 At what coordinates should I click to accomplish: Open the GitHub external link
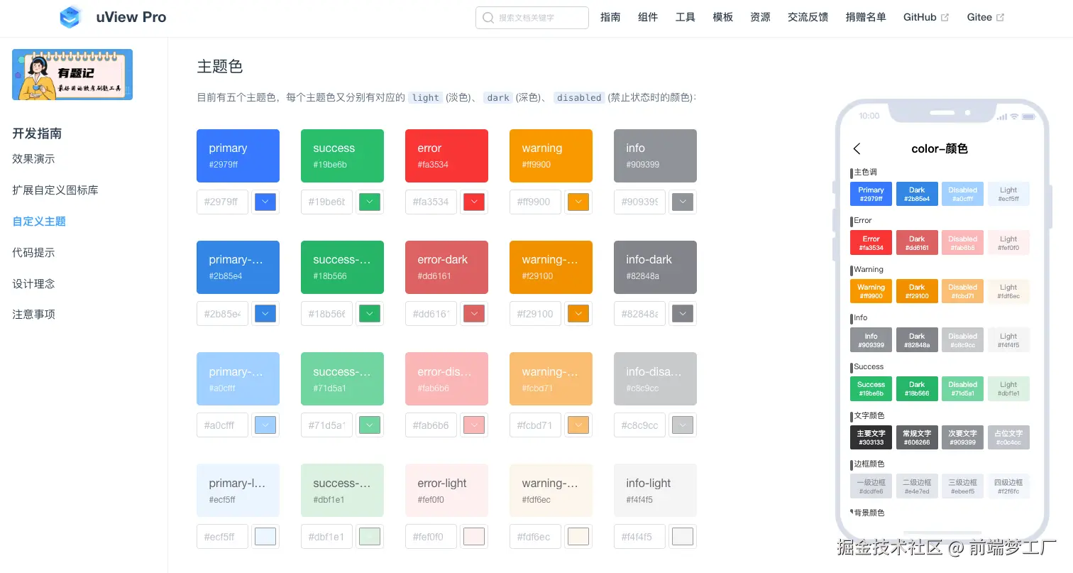click(925, 17)
